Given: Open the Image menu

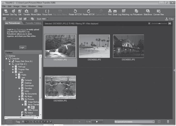Looking at the screenshot, I should [17, 6].
